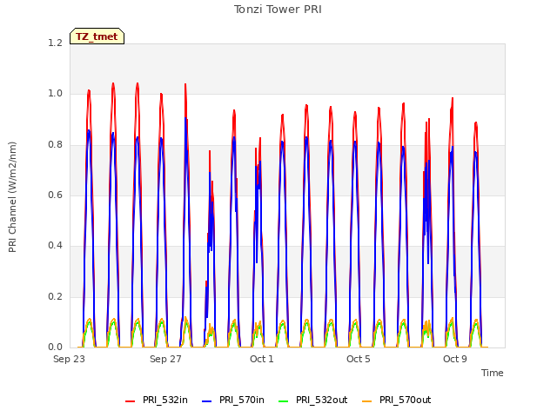Click the Oct 9 x-axis tick label

click(x=455, y=359)
